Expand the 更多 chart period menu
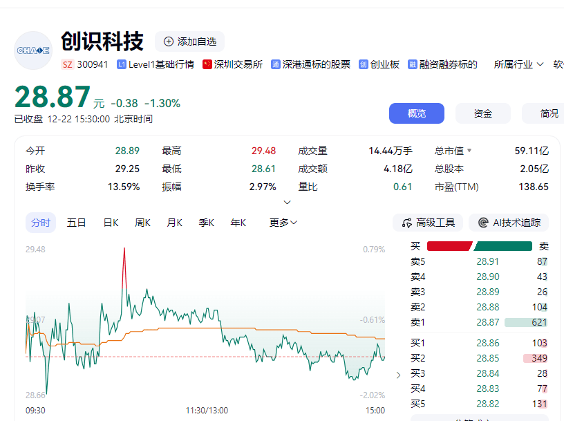 282,223
